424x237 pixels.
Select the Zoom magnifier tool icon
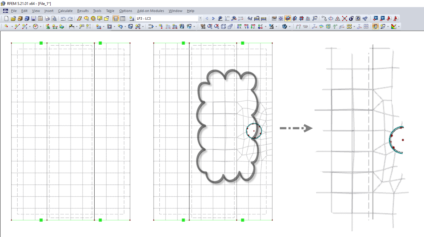point(210,26)
